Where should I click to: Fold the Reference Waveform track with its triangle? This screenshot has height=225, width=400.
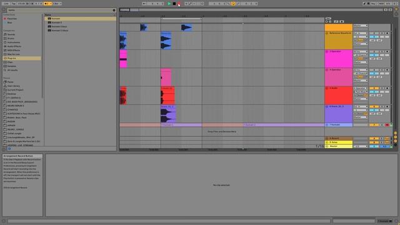coord(327,33)
